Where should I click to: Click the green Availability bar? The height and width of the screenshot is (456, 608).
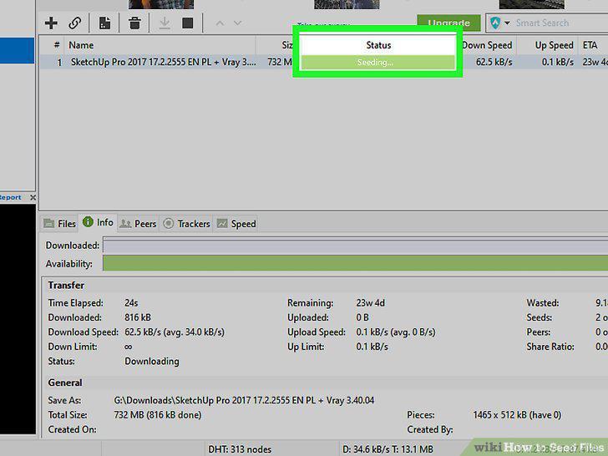(355, 263)
